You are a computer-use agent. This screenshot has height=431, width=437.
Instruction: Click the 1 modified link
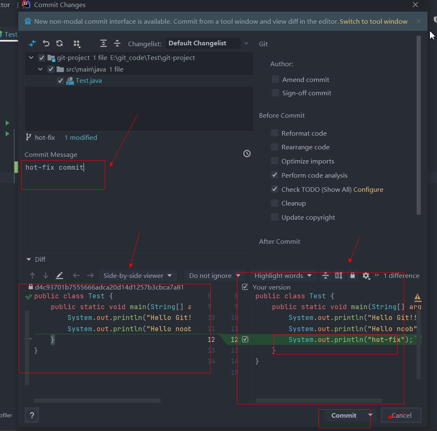pos(81,137)
